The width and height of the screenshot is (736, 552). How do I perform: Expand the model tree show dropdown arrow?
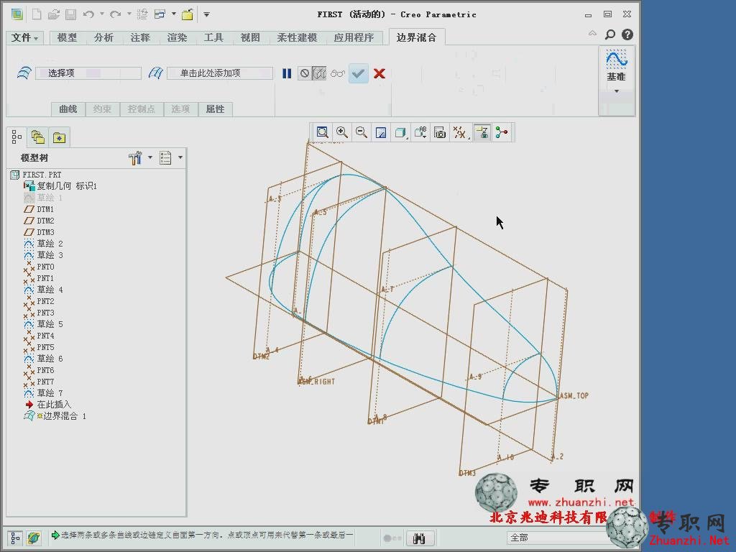tap(180, 157)
